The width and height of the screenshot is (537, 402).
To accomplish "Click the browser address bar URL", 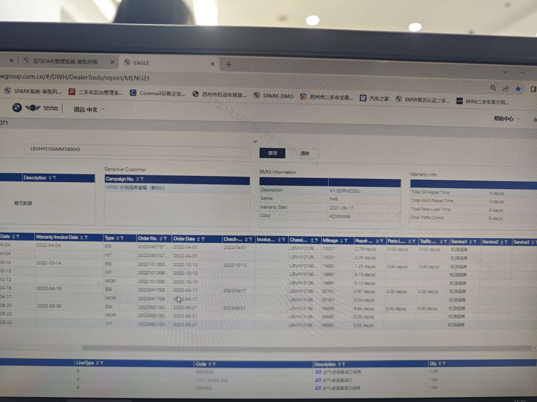I will click(x=75, y=77).
